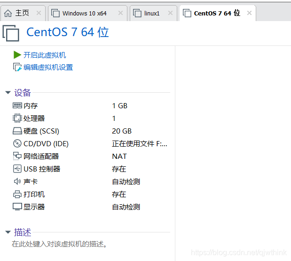The image size is (291, 261).
Task: Click the printer icon
Action: click(x=17, y=194)
